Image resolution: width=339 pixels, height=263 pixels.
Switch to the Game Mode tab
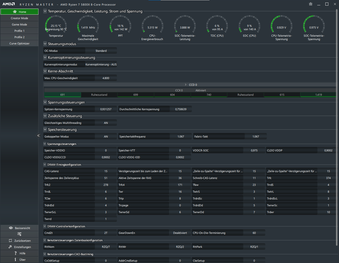19,25
